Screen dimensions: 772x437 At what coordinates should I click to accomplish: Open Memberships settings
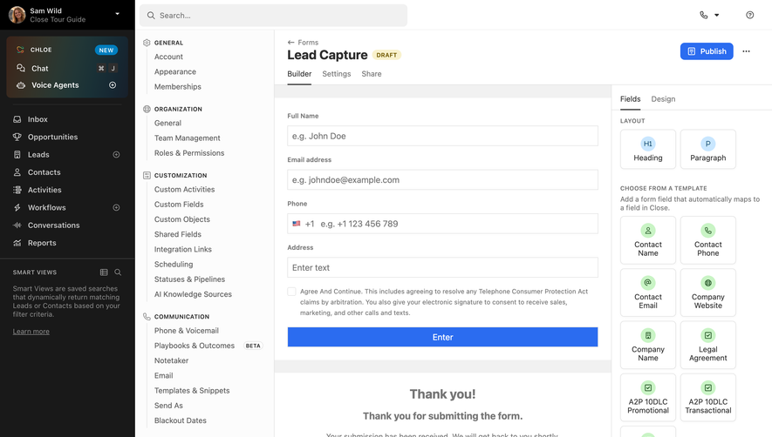pyautogui.click(x=178, y=86)
